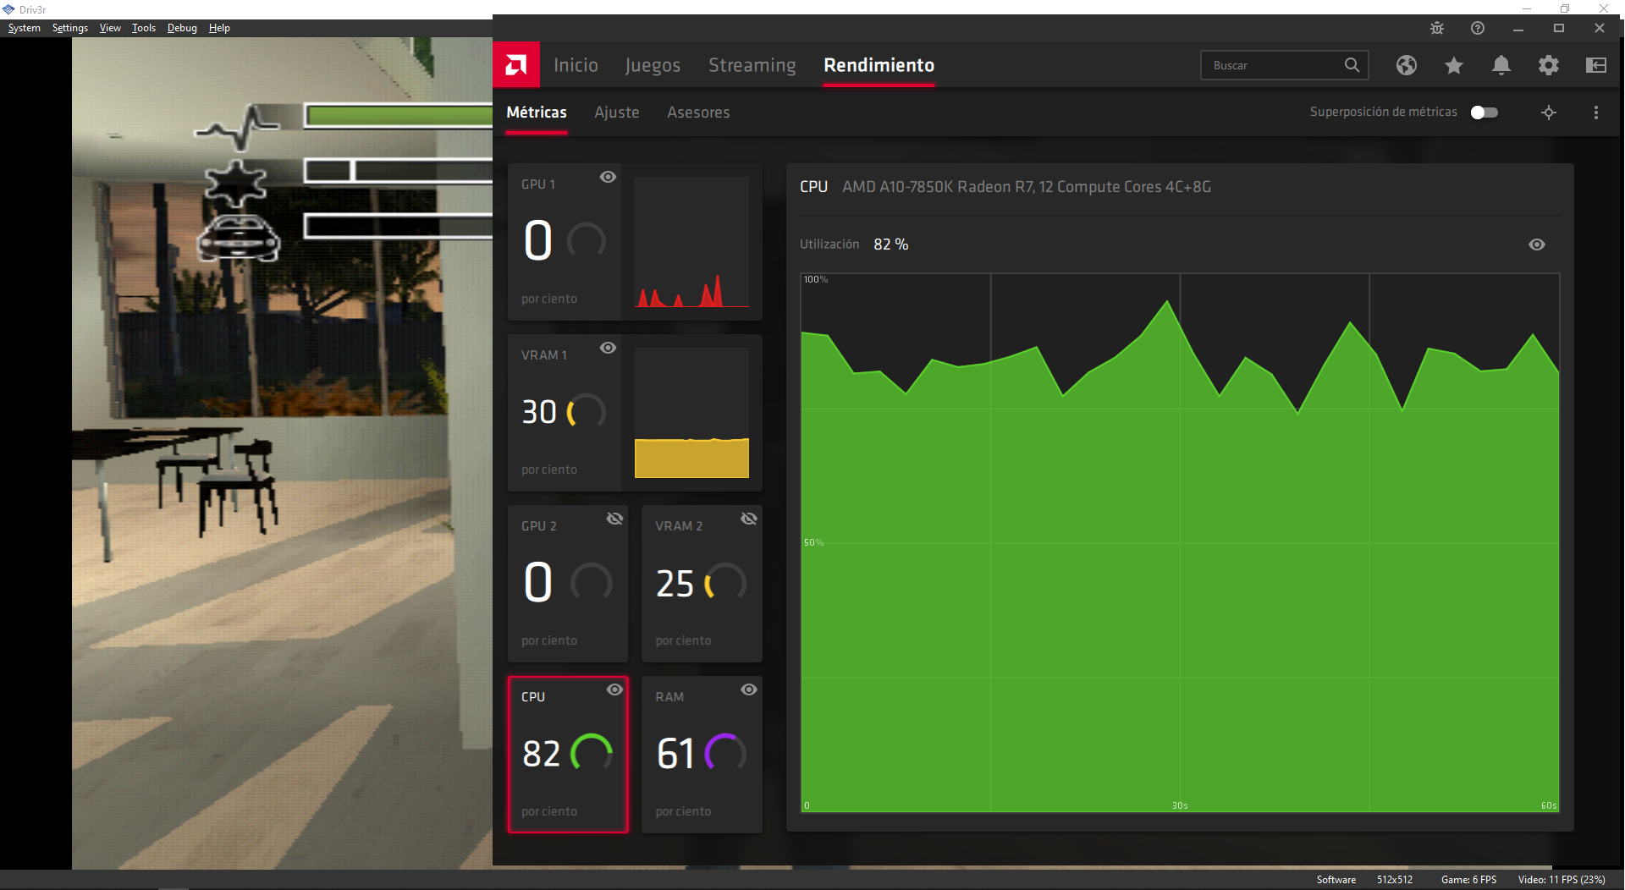
Task: Open the View menu
Action: (110, 28)
